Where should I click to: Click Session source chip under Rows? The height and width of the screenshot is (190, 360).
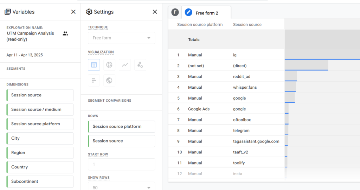pos(121,141)
